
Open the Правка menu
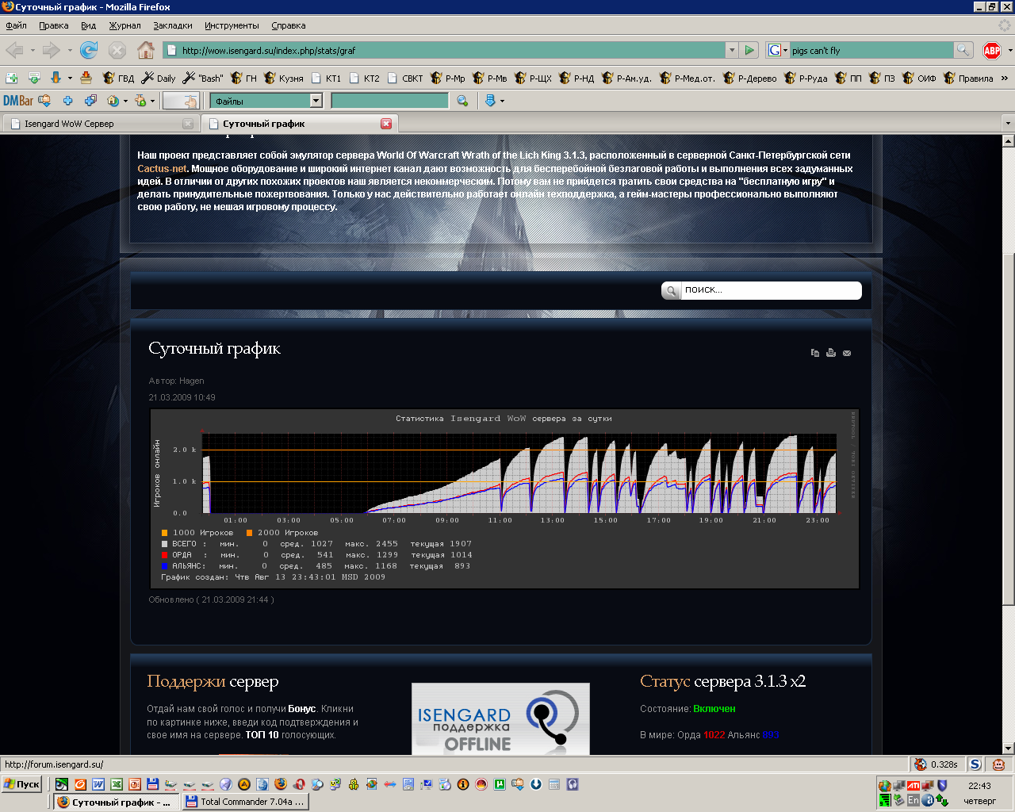pyautogui.click(x=53, y=25)
